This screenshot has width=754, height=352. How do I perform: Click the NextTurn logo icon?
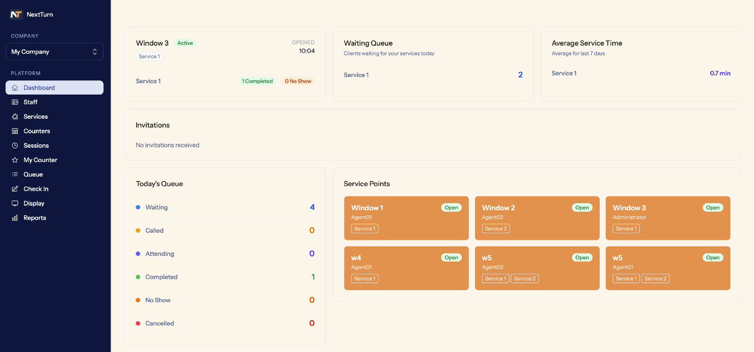(16, 15)
